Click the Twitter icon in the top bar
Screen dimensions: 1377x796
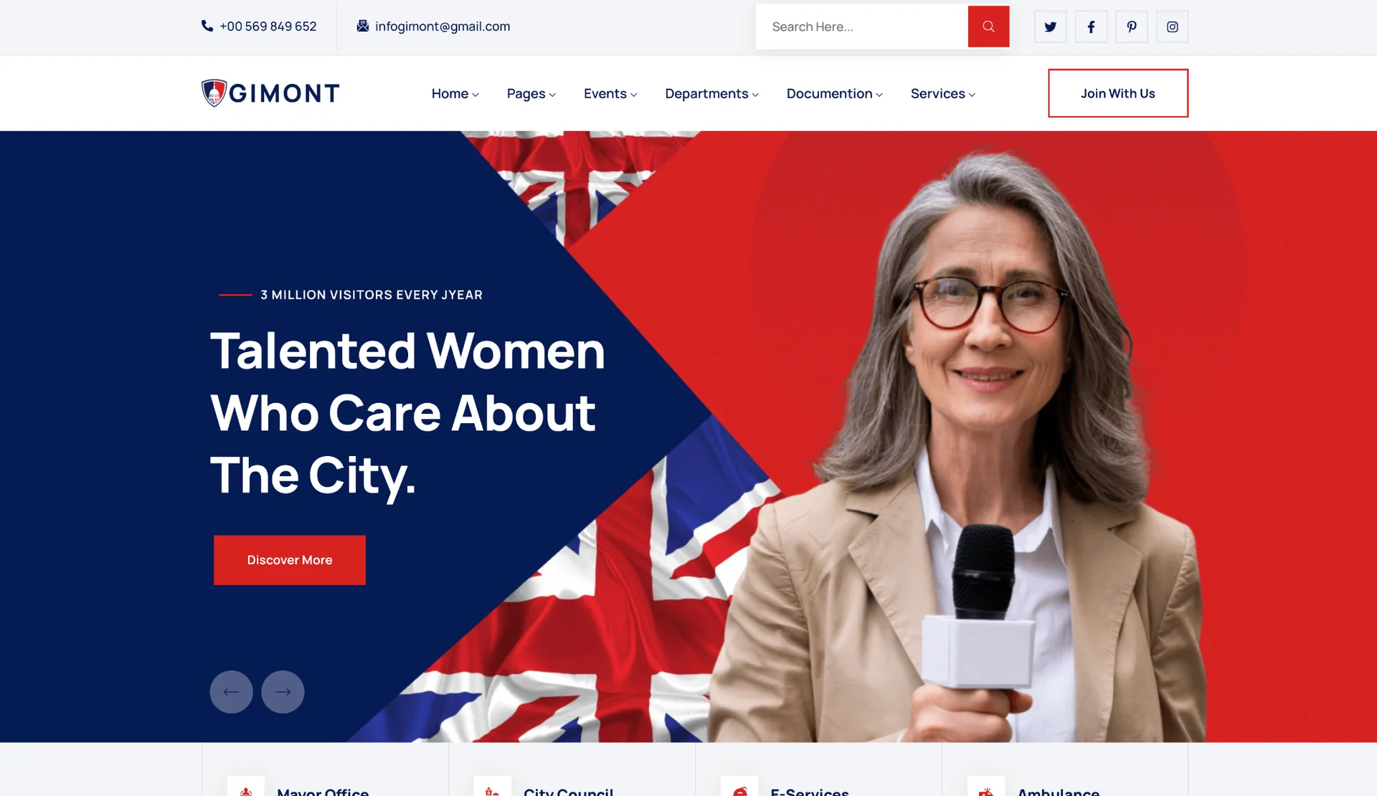(x=1050, y=27)
